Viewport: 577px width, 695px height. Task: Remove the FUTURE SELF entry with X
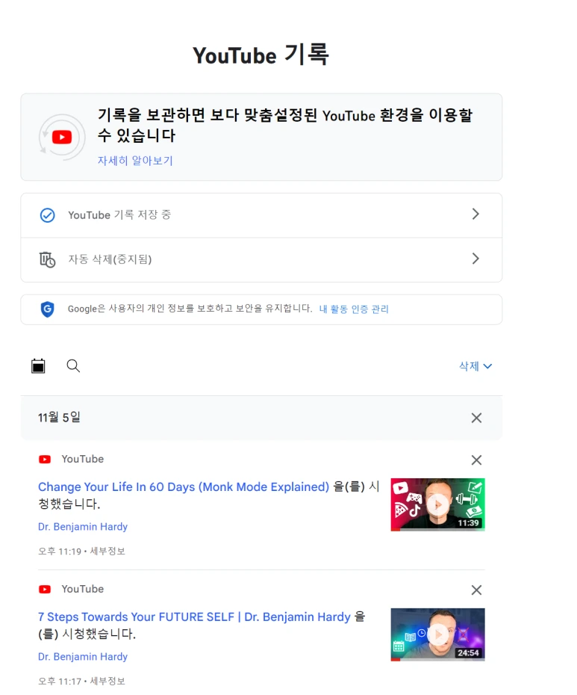[476, 590]
